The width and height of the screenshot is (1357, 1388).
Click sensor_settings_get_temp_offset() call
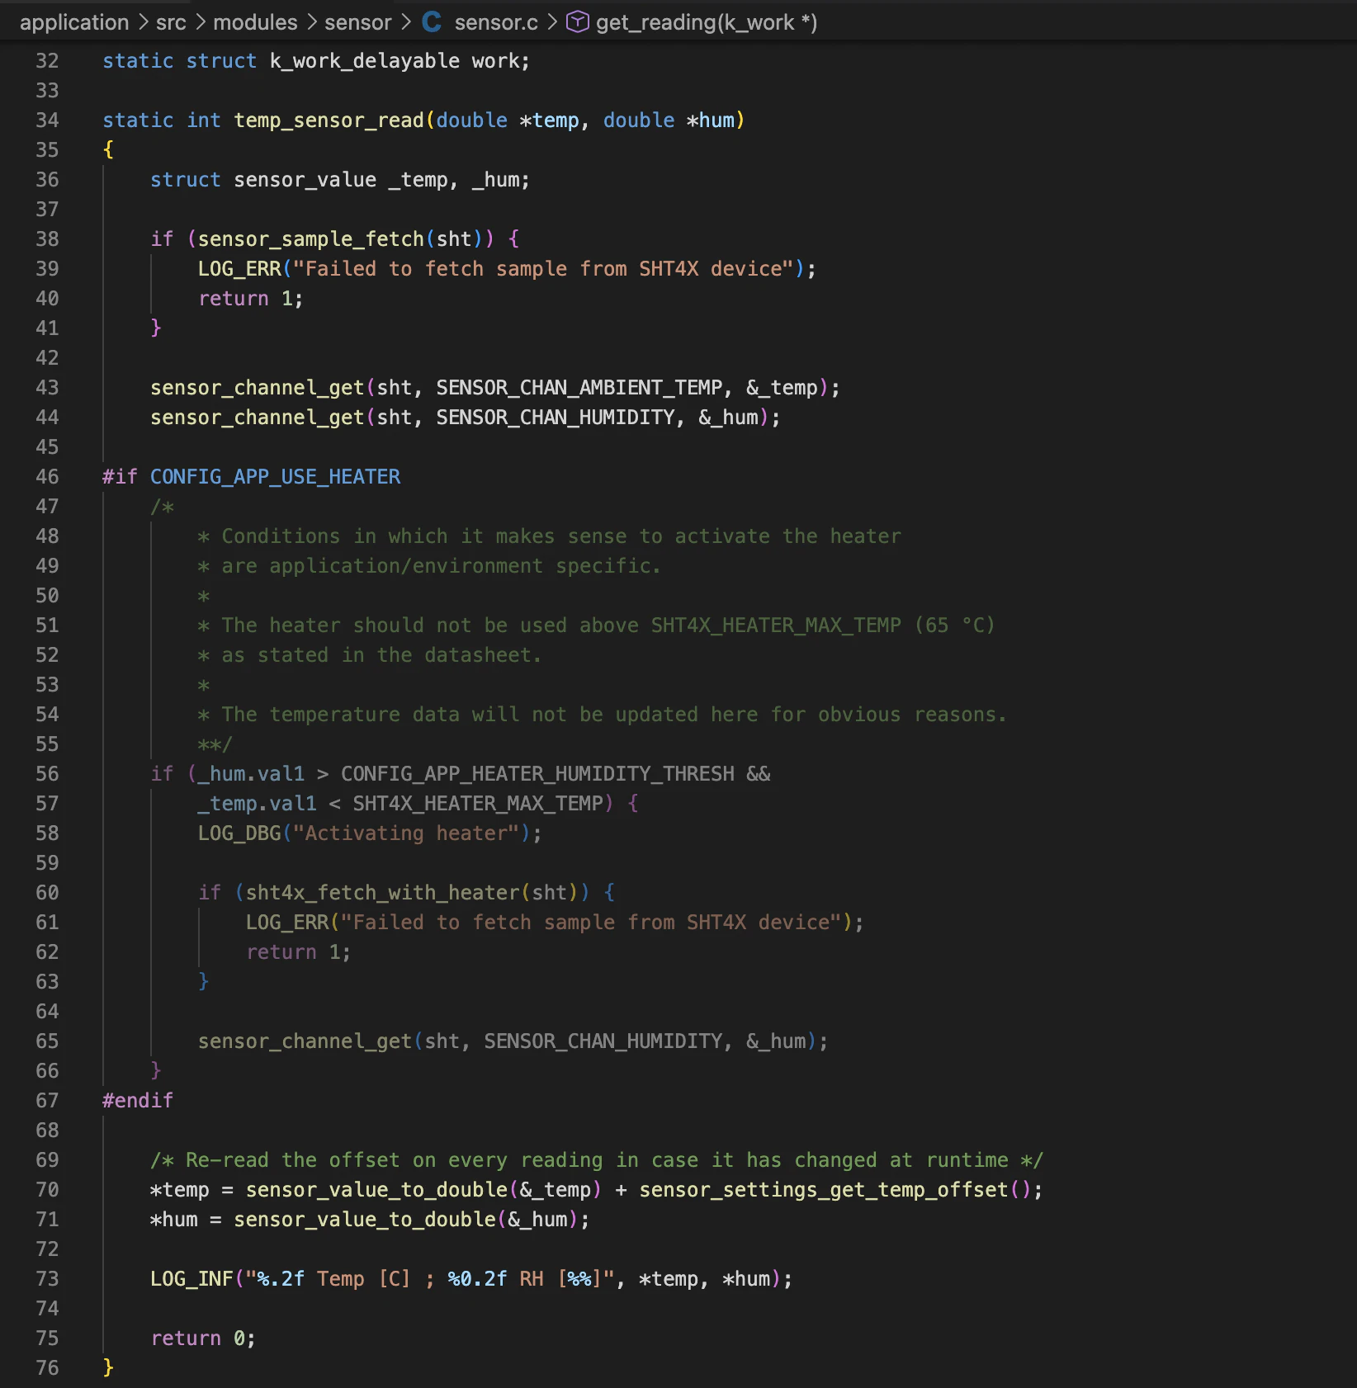tap(835, 1190)
